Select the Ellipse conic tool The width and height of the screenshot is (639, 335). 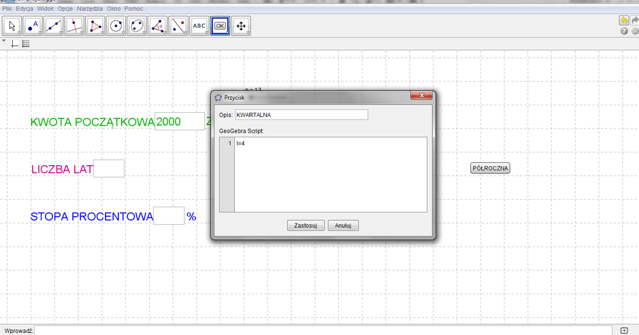(137, 26)
